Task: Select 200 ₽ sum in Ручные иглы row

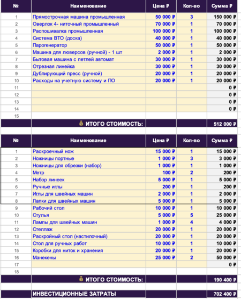Action: pyautogui.click(x=222, y=187)
